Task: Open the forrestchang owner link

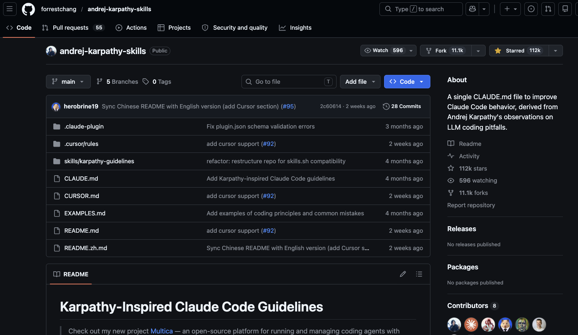Action: [x=59, y=9]
